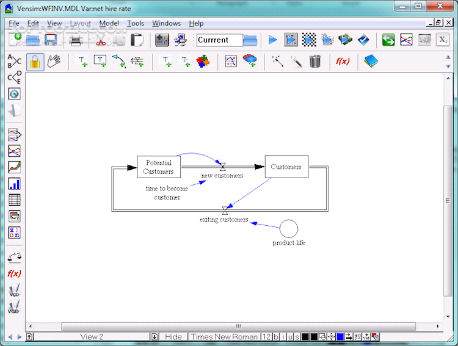458x346 pixels.
Task: Click the Units Check balance scale icon
Action: pos(14,257)
